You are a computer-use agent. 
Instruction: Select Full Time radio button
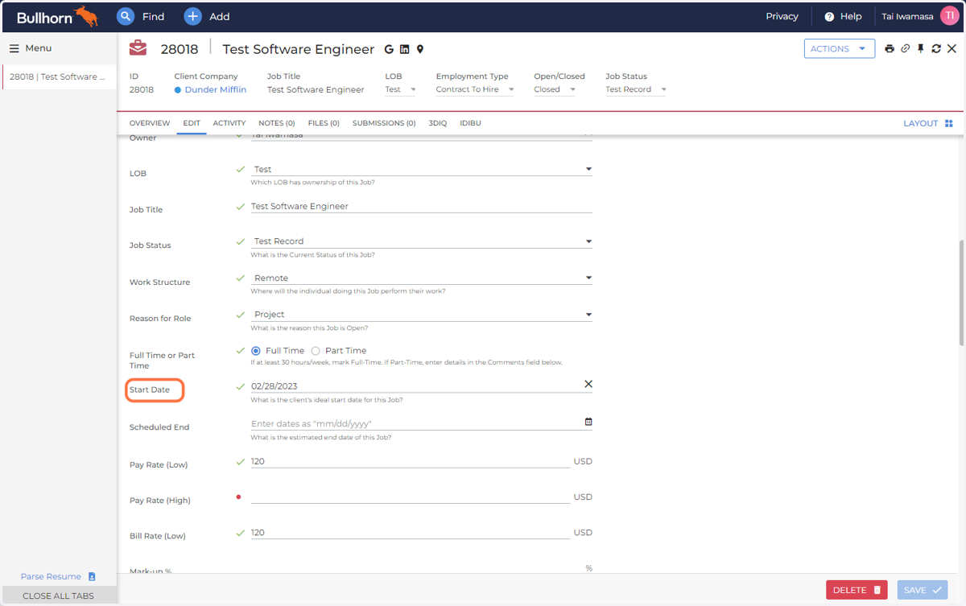click(x=256, y=351)
